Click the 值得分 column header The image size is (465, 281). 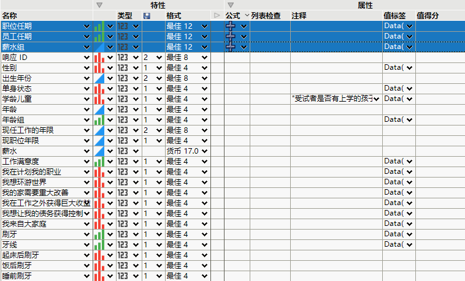click(428, 16)
